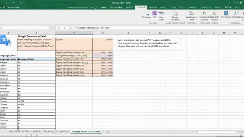Open the WhatsApp ribbon icon

click(x=146, y=14)
